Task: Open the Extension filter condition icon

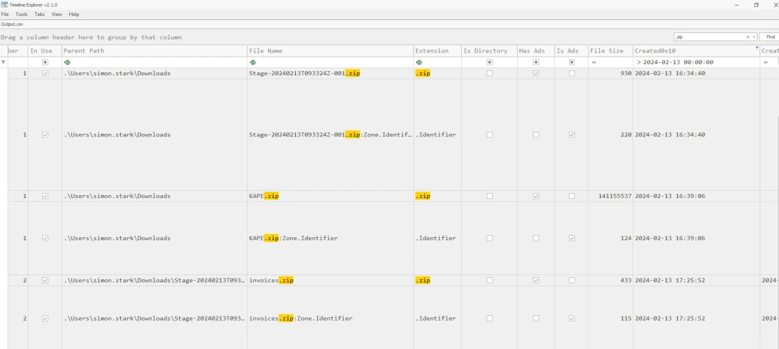Action: click(x=420, y=63)
